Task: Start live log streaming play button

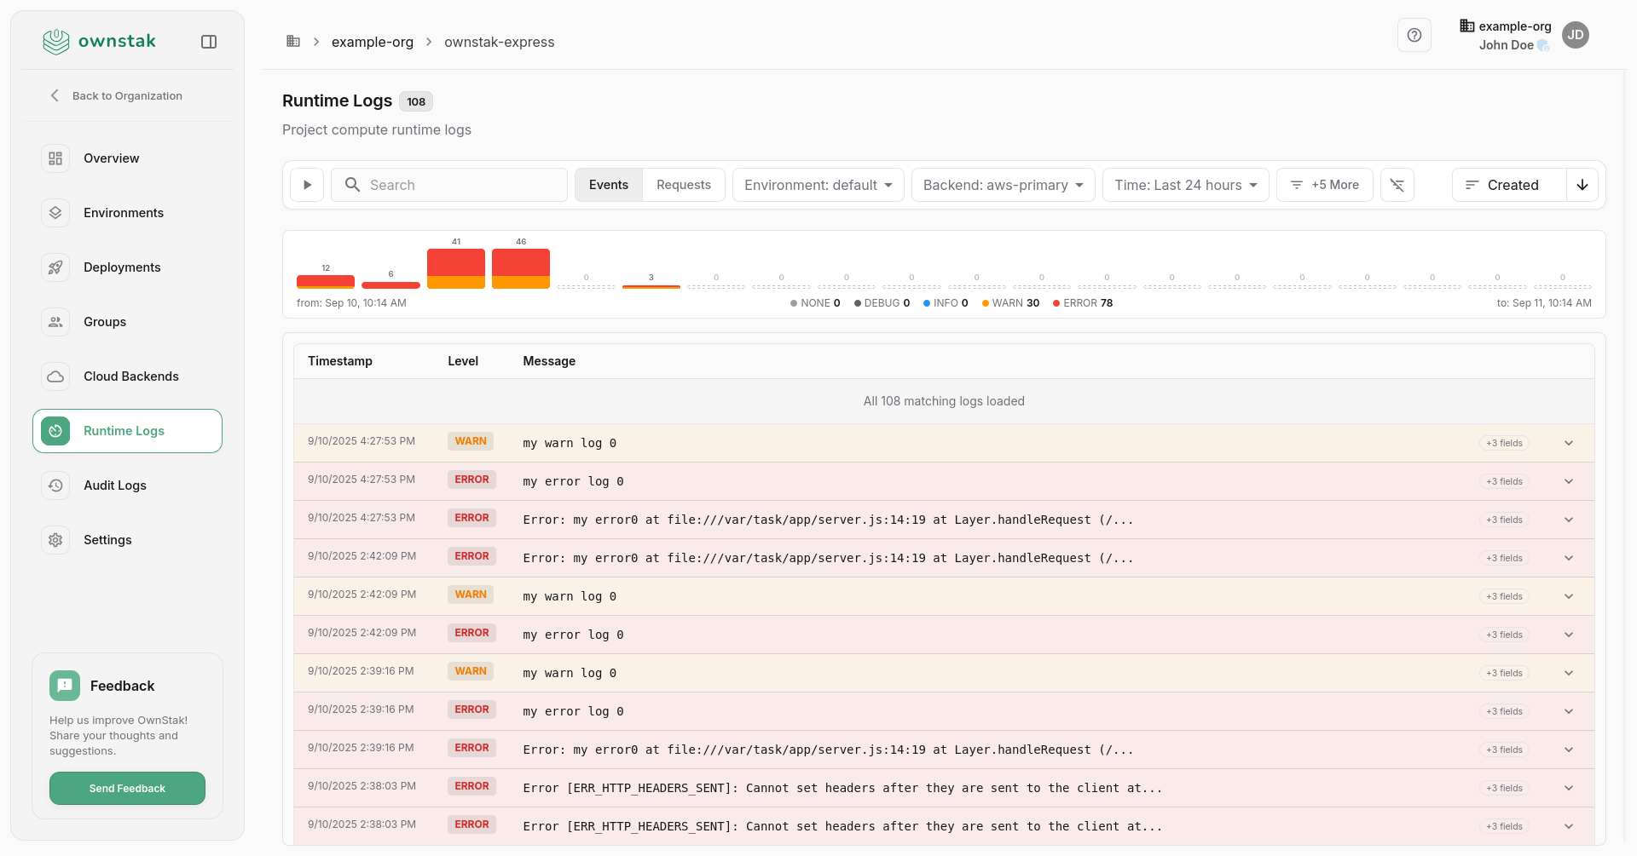Action: click(x=307, y=185)
